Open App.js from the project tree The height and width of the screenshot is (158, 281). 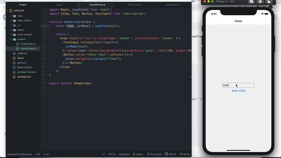coord(20,58)
